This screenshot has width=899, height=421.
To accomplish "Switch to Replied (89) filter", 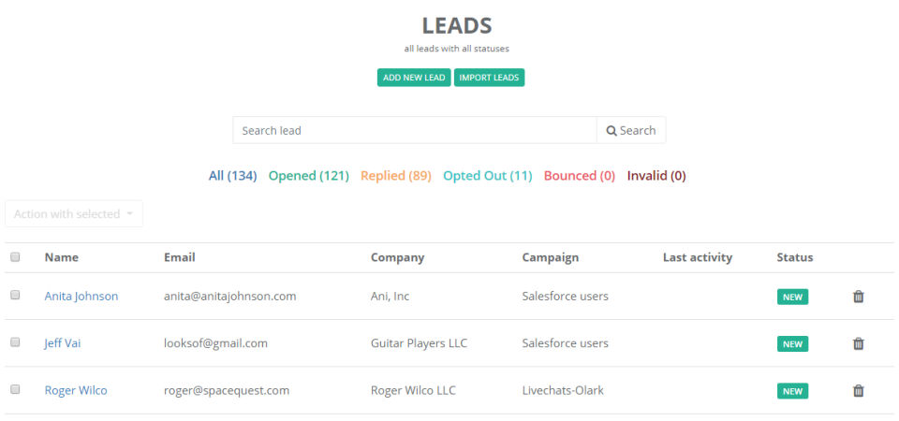I will click(x=395, y=176).
